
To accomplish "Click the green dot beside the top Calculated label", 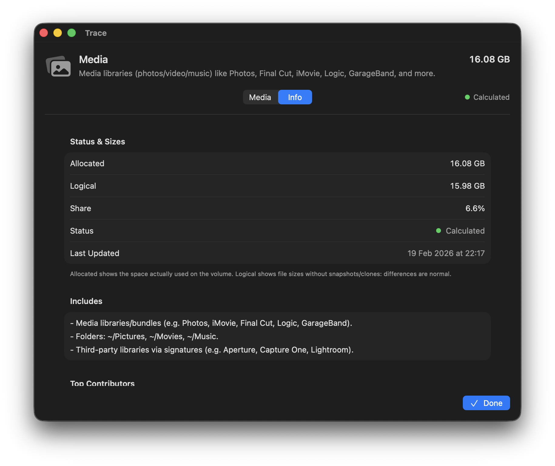I will coord(467,97).
